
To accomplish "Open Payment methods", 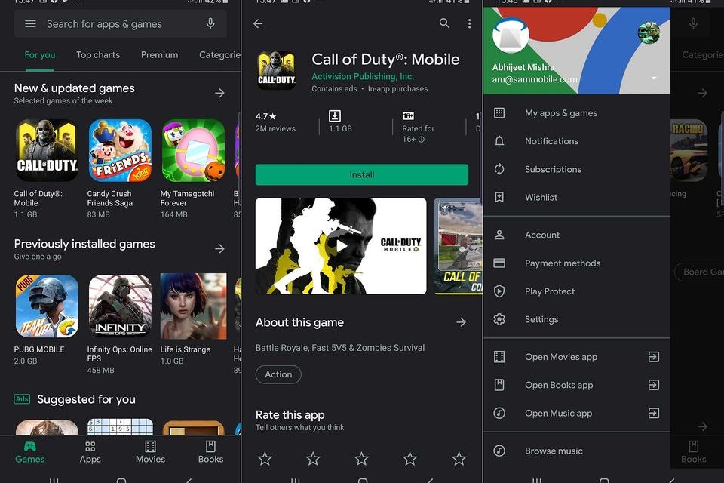I will point(577,263).
